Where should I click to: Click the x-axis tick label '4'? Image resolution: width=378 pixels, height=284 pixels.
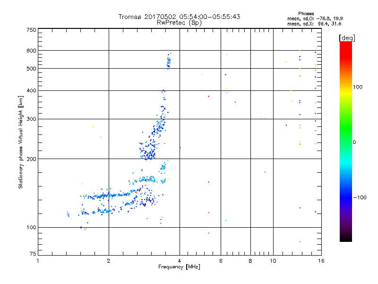point(180,261)
